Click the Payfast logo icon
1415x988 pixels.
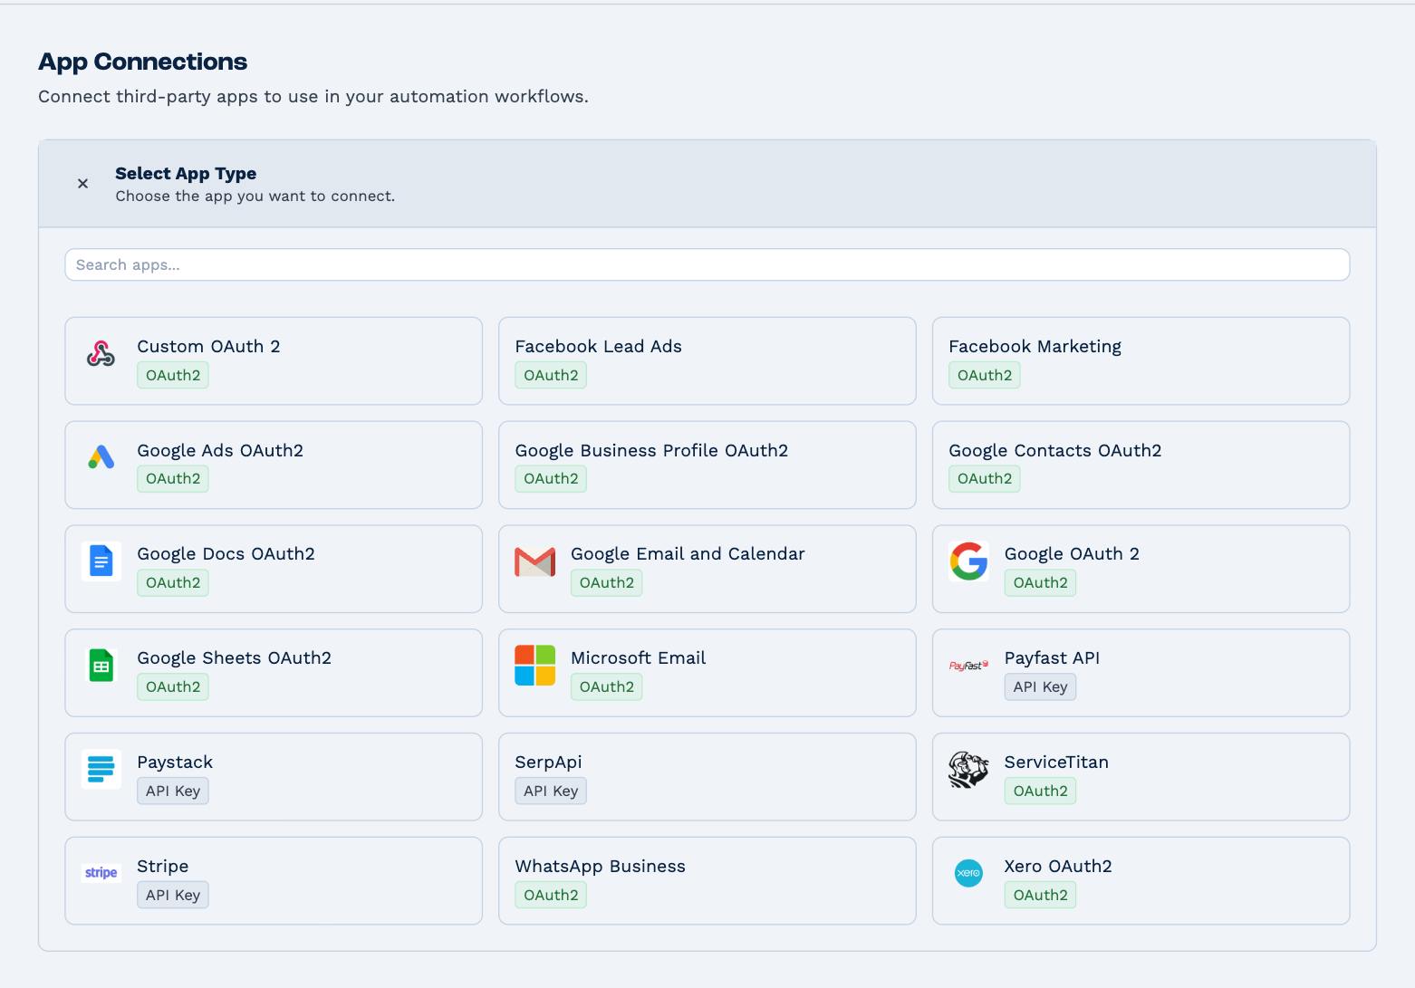tap(968, 666)
